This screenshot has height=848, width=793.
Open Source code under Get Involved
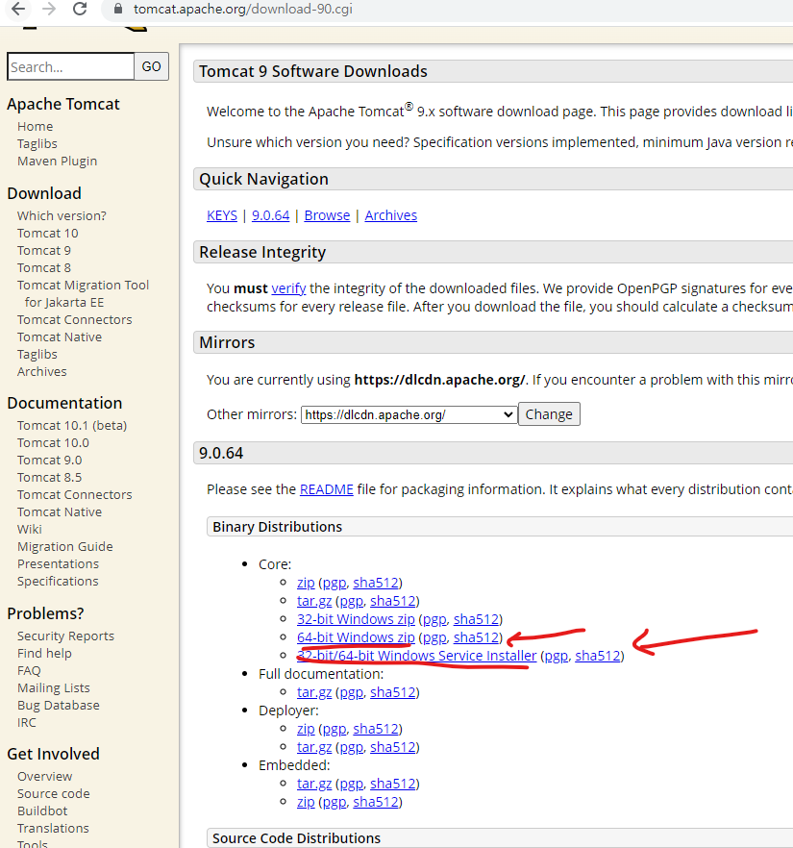(x=54, y=794)
